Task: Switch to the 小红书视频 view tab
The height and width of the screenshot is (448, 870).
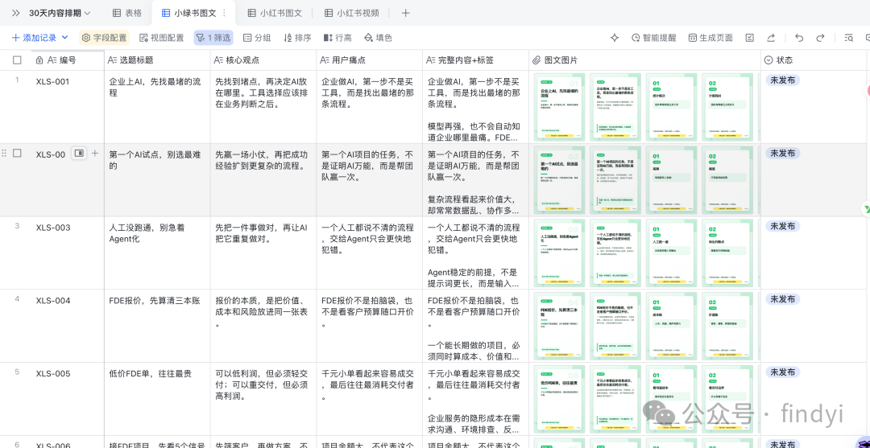Action: 352,13
